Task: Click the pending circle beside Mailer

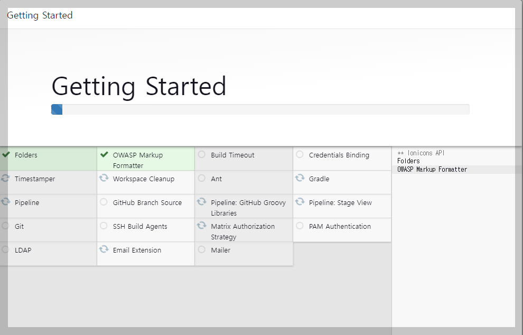Action: click(201, 249)
